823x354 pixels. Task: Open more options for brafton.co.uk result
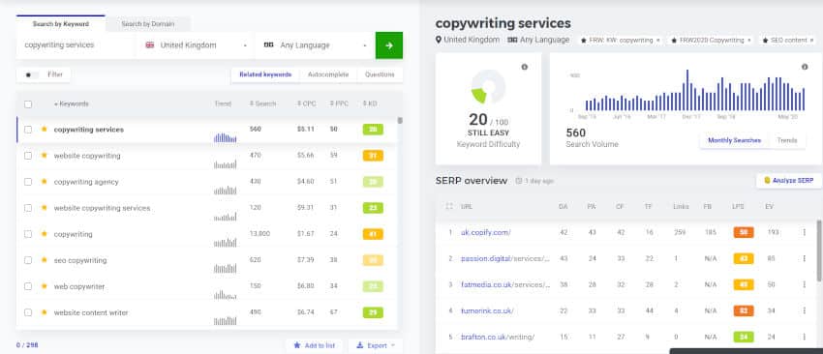click(804, 337)
